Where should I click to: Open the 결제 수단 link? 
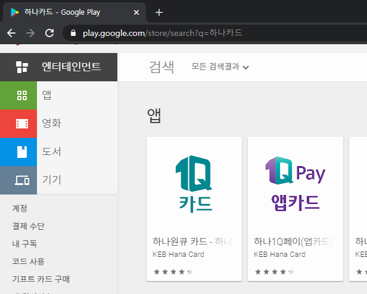coord(28,226)
